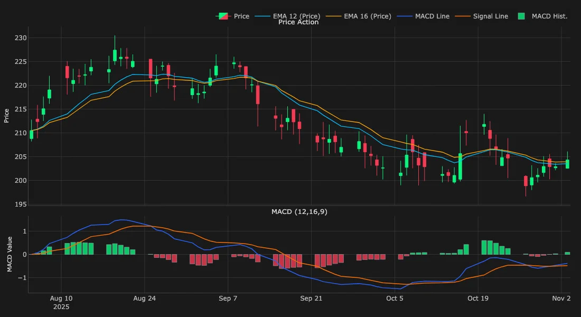Click the MACD (12,16,9) subplot title
The image size is (581, 317).
[299, 212]
